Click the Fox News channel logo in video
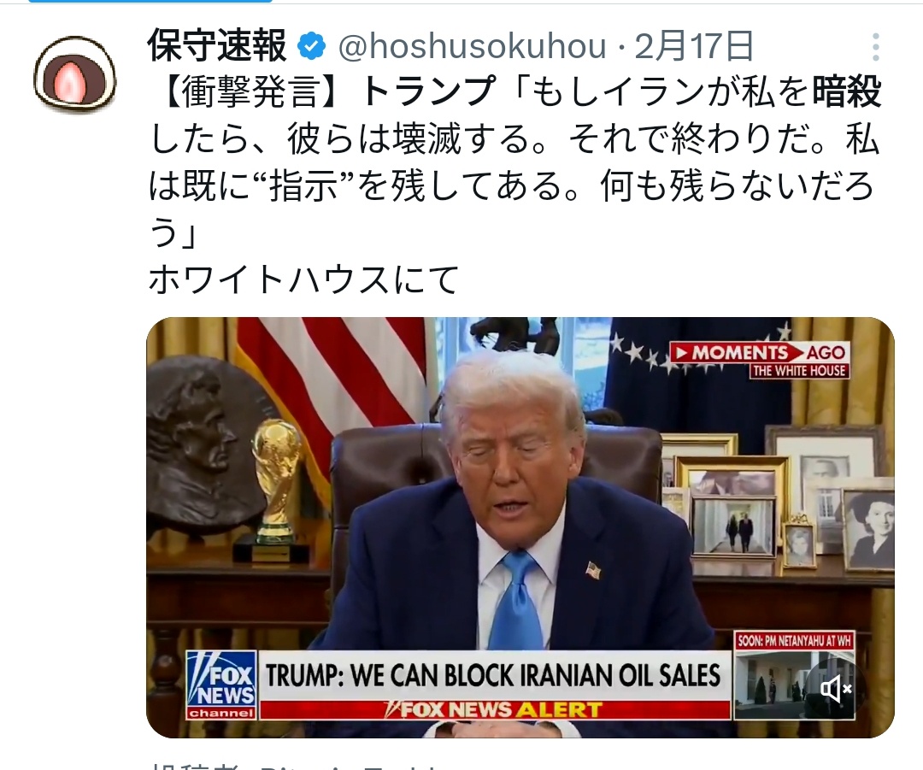Screen dimensions: 923x770 [221, 685]
